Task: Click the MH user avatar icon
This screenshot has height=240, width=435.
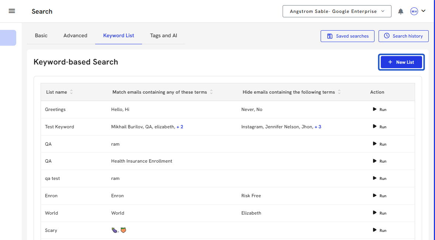Action: (414, 11)
